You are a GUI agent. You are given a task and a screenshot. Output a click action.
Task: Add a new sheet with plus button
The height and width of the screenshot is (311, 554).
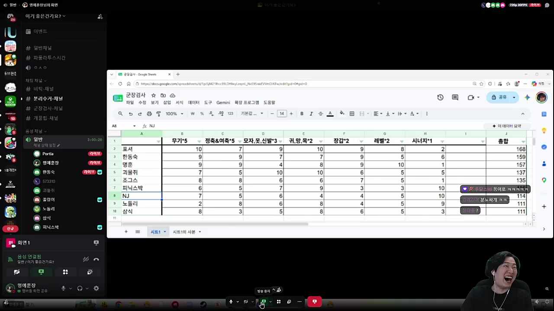(126, 232)
